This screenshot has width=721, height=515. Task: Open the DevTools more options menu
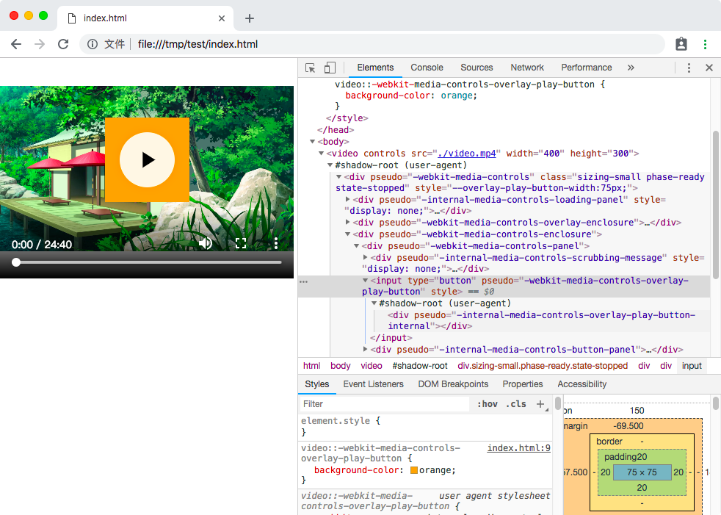689,68
